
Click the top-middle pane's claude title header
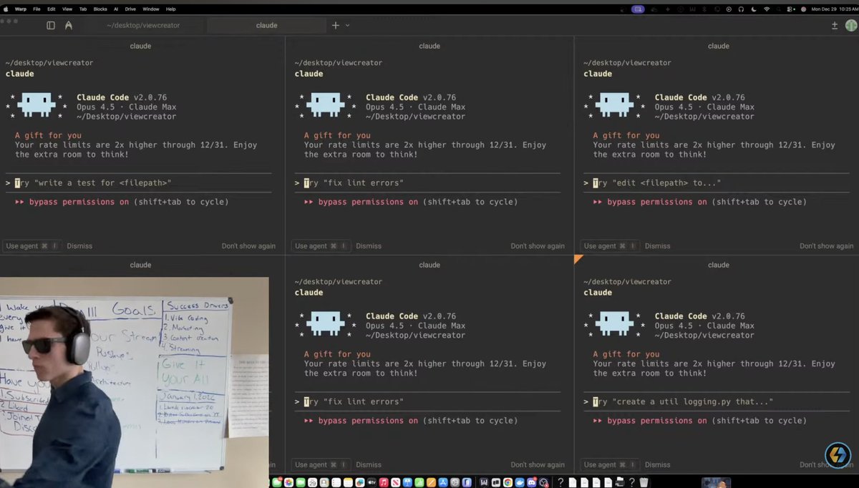click(429, 46)
